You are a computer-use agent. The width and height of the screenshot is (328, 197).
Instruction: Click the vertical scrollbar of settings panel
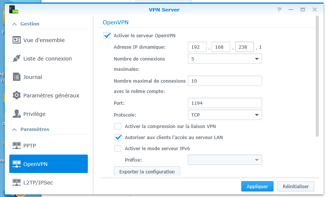pos(317,76)
